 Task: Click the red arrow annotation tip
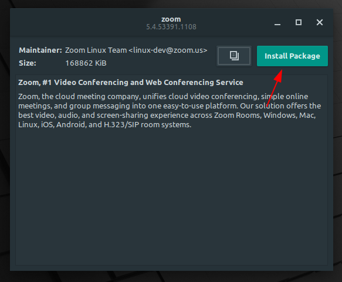tap(282, 70)
